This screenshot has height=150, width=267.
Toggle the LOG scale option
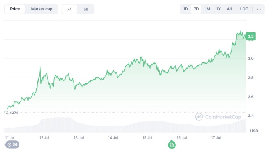(x=244, y=9)
